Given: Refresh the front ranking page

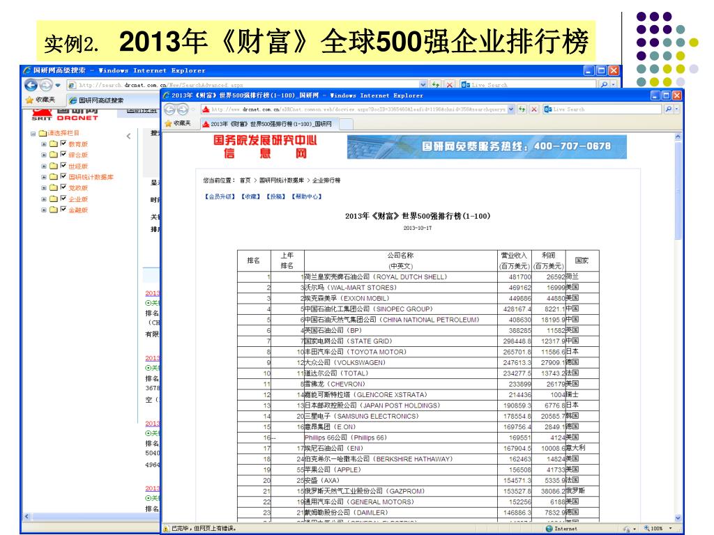Looking at the screenshot, I should (x=522, y=109).
